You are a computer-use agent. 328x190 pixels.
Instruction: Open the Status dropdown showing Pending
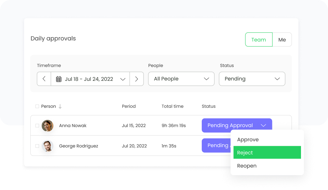pyautogui.click(x=252, y=79)
